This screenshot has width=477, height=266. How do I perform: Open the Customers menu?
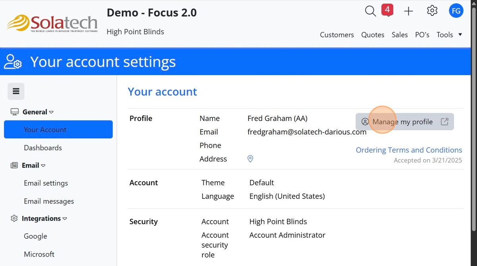click(x=337, y=35)
